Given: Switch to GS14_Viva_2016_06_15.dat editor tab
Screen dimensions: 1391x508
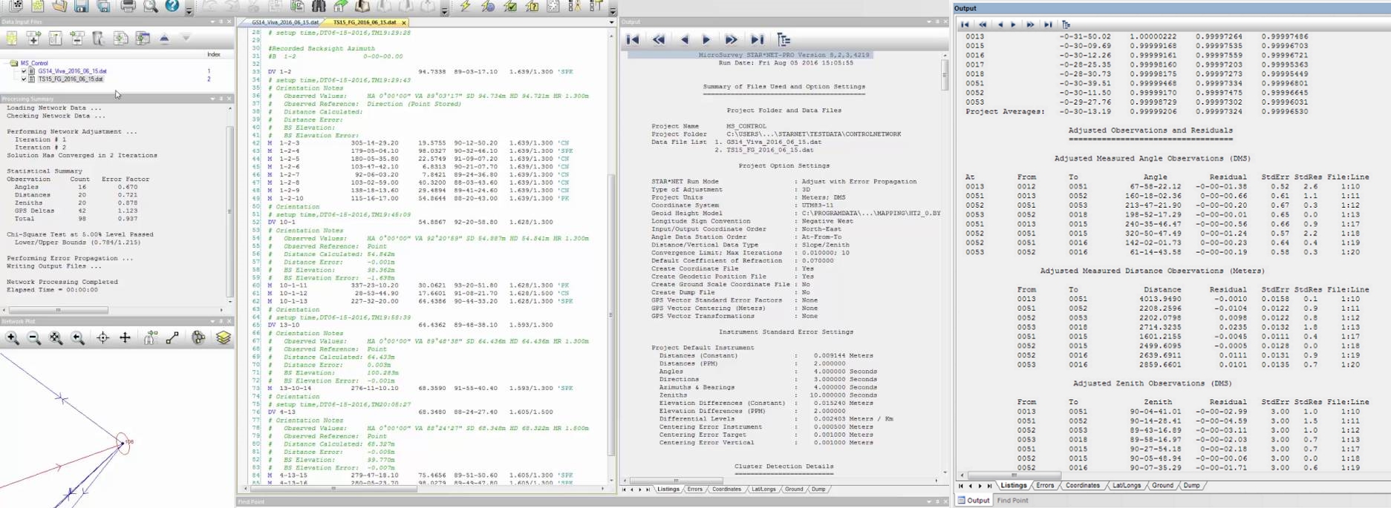Looking at the screenshot, I should [285, 22].
